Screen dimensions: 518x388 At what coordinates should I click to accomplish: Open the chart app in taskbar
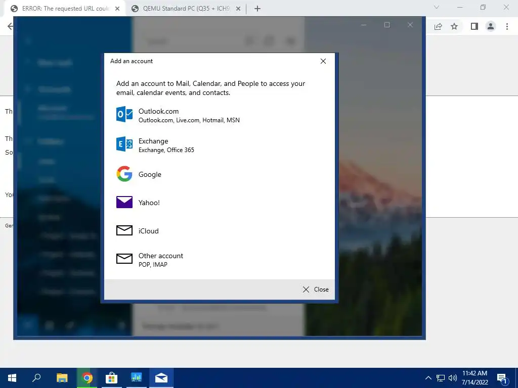(136, 378)
